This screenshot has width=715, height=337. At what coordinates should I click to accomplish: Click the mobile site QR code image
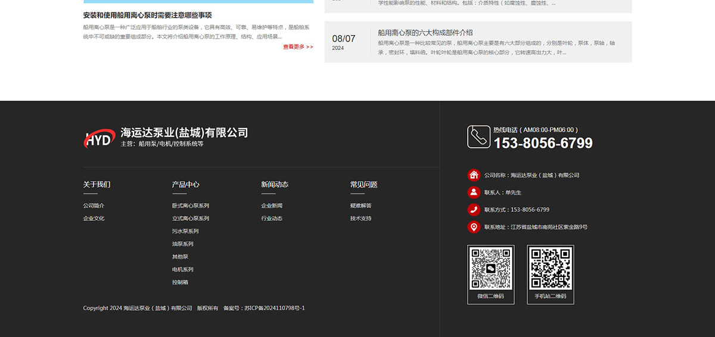click(x=550, y=268)
